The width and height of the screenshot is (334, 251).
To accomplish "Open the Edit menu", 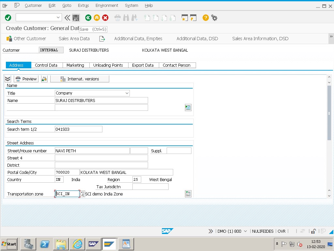I will click(x=52, y=6).
